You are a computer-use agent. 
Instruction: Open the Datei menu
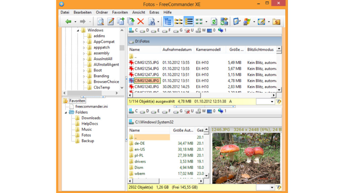coord(65,12)
